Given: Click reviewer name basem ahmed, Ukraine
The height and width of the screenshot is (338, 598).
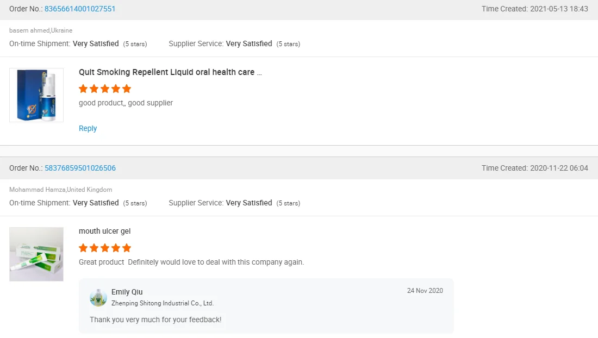Looking at the screenshot, I should point(41,30).
